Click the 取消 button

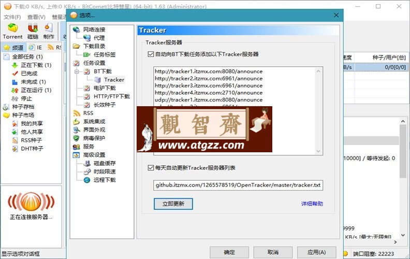[273, 252]
